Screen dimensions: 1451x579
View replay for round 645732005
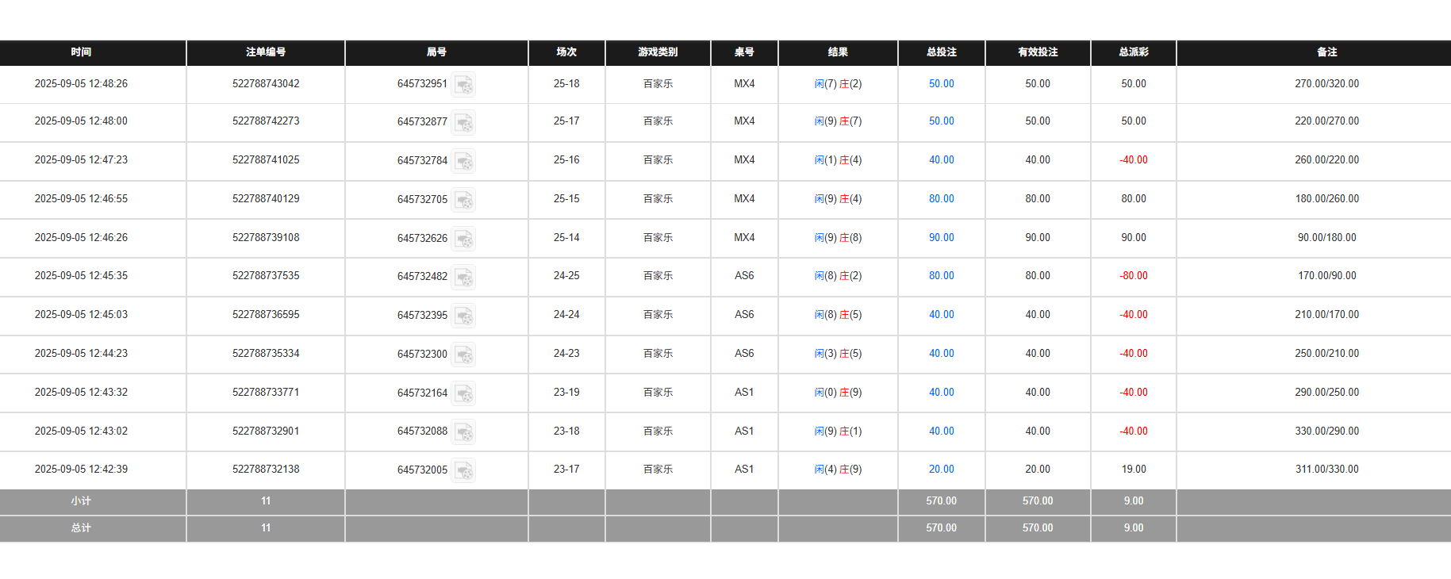463,470
